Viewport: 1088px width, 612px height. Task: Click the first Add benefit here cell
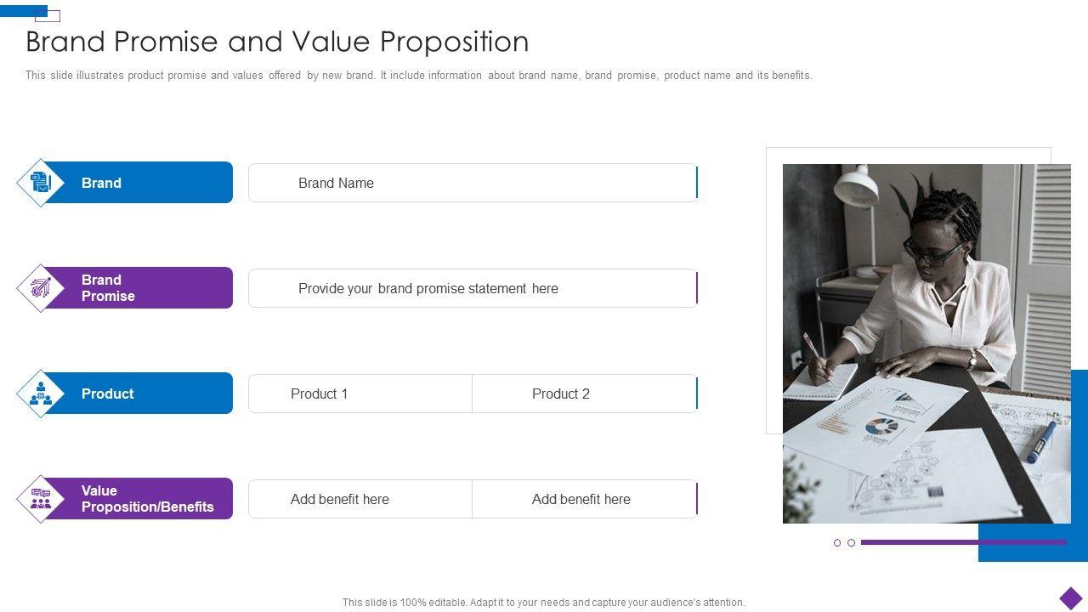coord(360,499)
